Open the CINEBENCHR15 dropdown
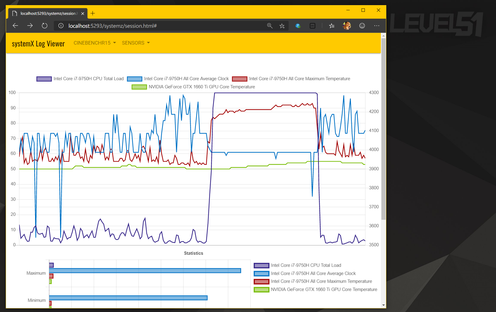Viewport: 496px width, 312px height. click(94, 43)
